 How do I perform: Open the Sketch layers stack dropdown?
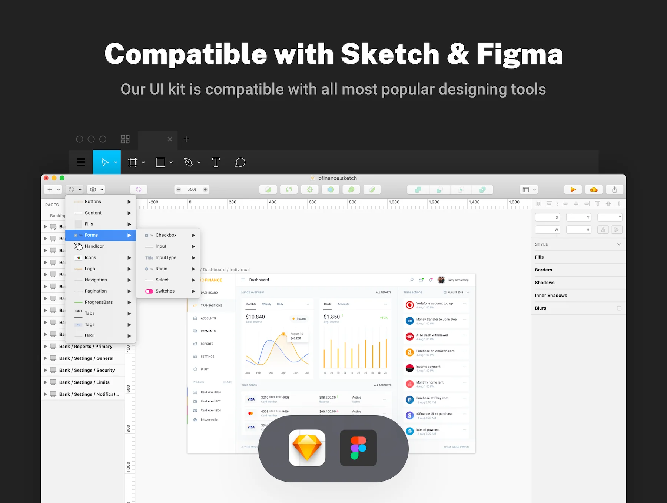96,189
